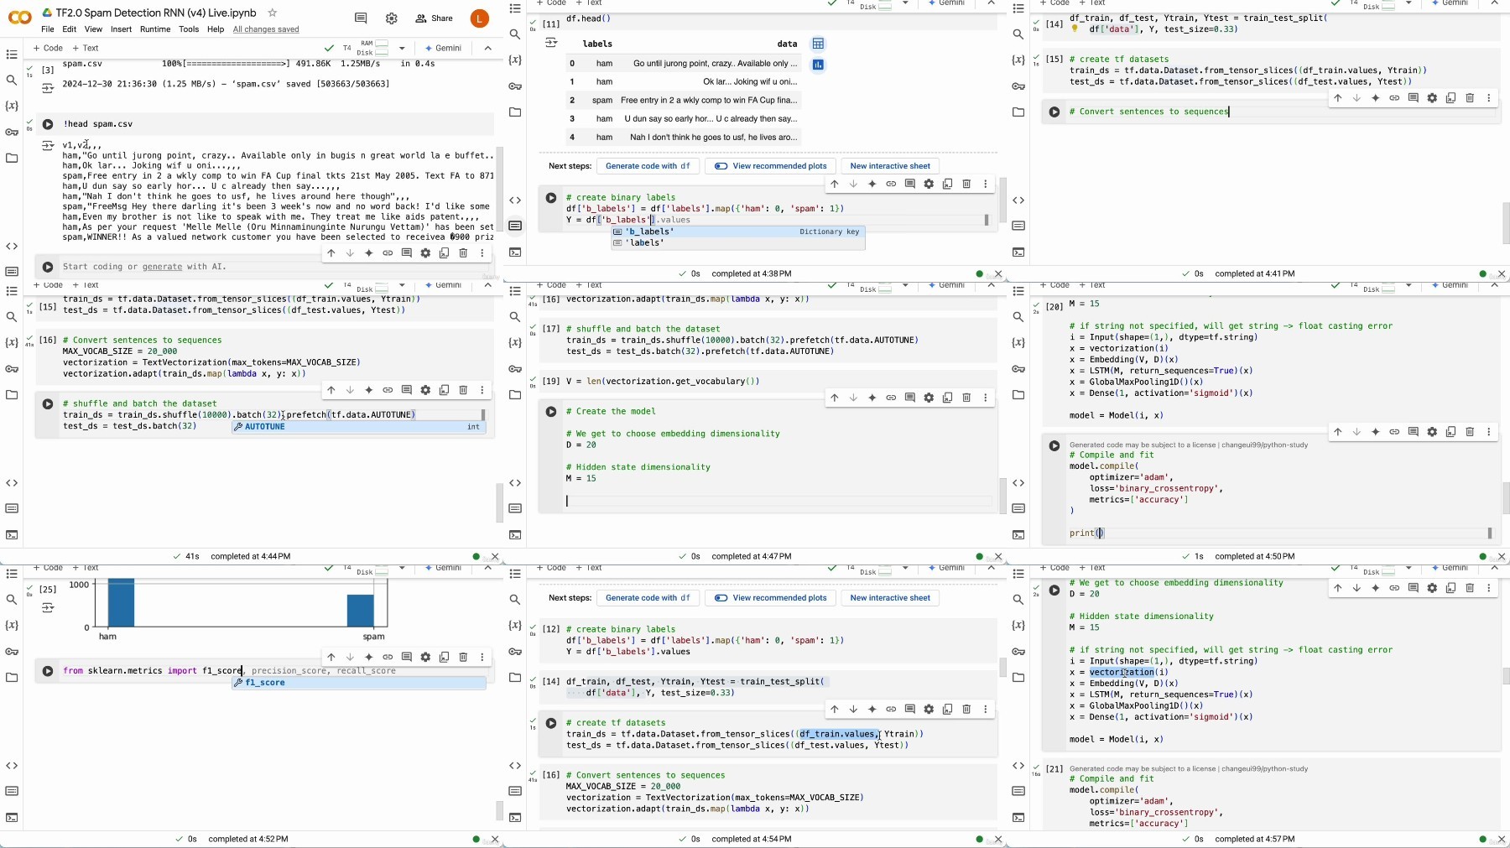Click the chart suggestion icon beside the first ham row
Viewport: 1510px width, 848px height.
(818, 65)
